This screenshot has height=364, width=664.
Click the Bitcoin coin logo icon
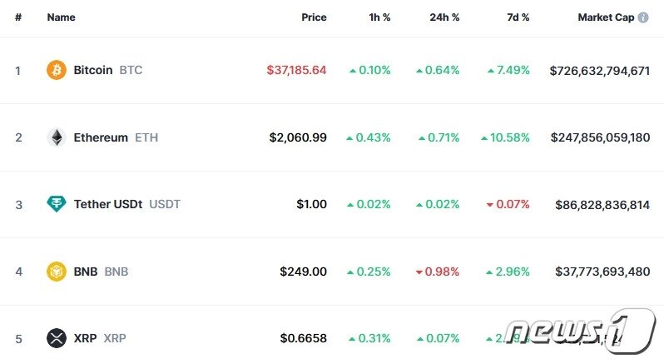coord(57,70)
